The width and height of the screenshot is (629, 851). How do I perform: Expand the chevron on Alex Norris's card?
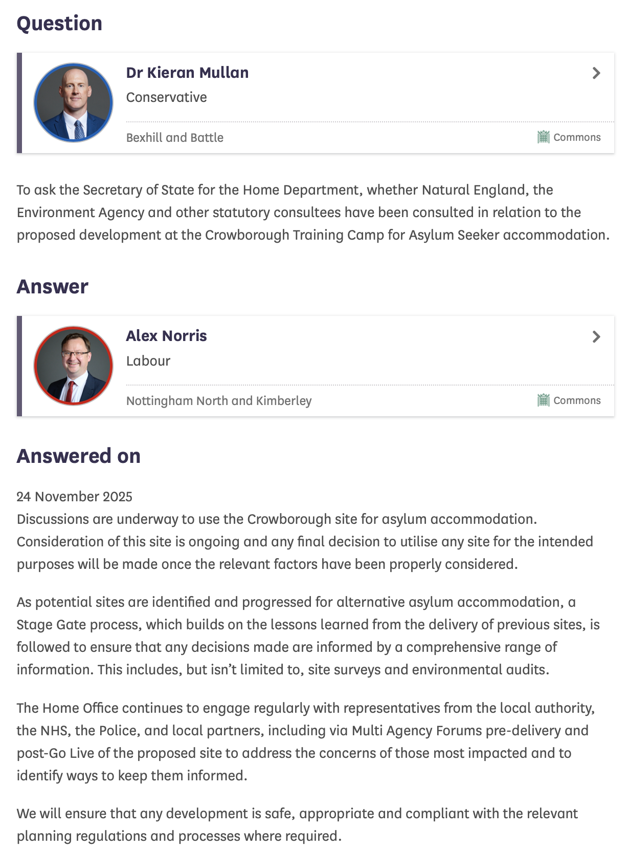(x=596, y=336)
